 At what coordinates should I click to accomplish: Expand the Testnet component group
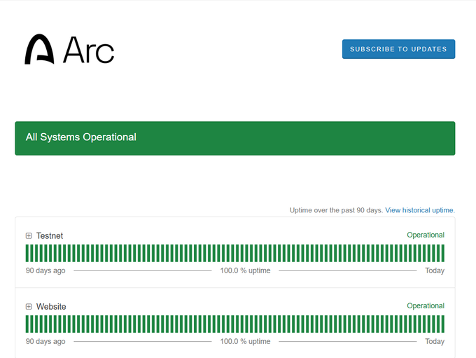tap(29, 235)
